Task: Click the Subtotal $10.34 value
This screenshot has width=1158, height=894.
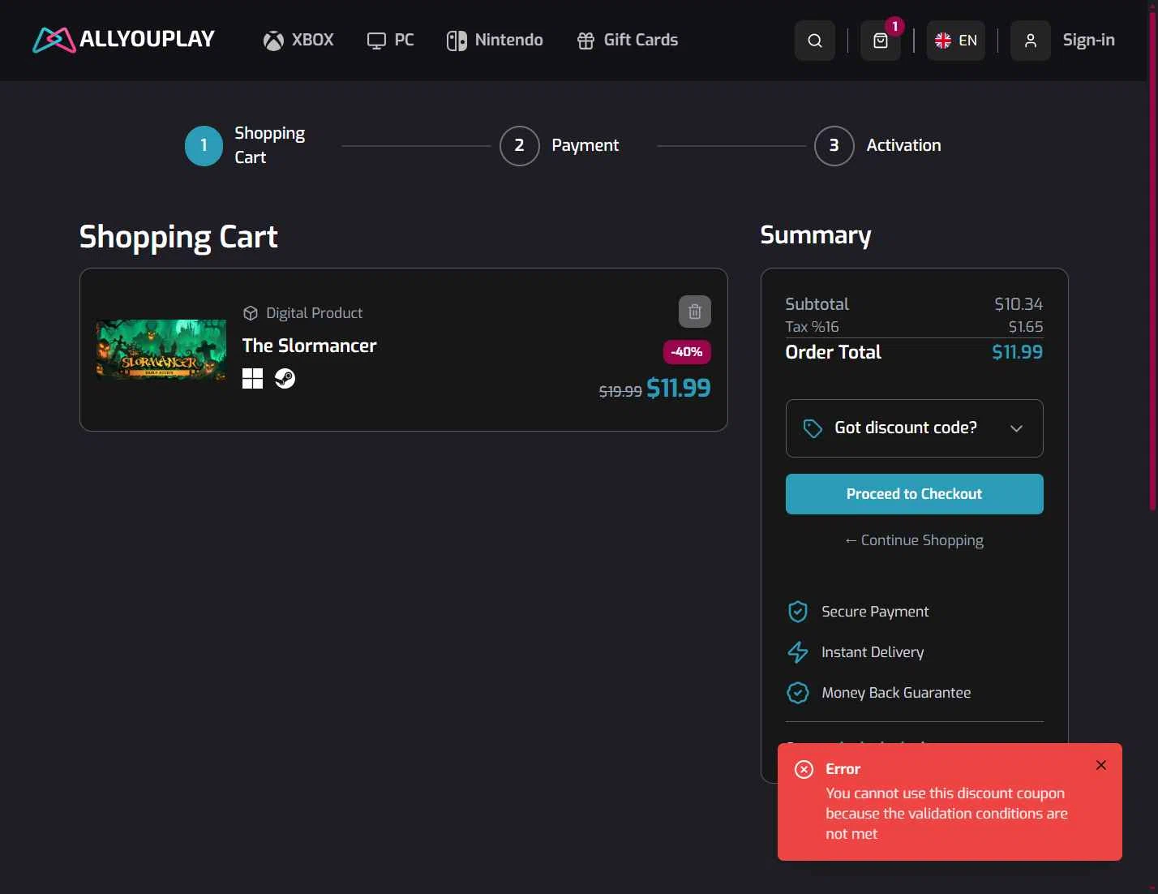Action: (x=1019, y=304)
